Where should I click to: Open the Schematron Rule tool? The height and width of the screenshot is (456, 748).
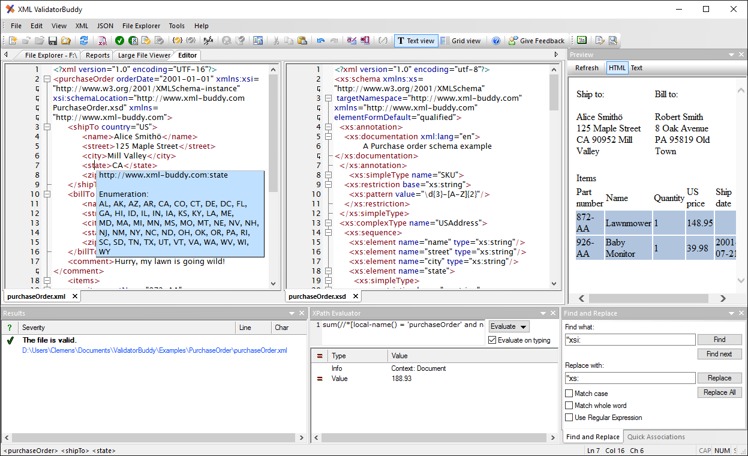208,40
